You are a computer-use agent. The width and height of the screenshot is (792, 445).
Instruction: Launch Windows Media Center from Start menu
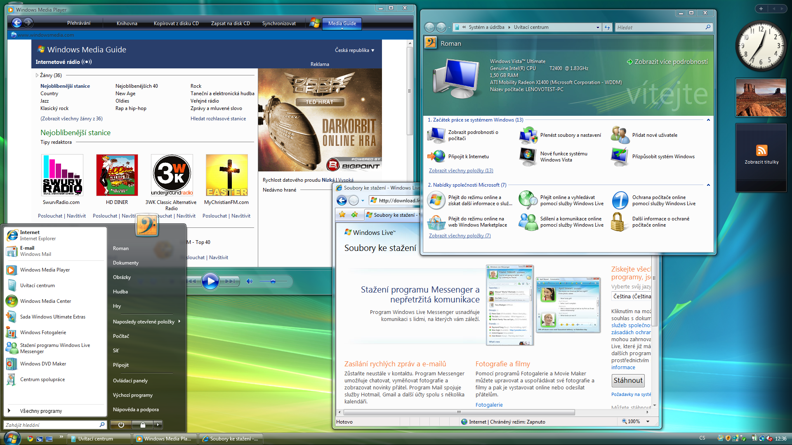pyautogui.click(x=55, y=301)
